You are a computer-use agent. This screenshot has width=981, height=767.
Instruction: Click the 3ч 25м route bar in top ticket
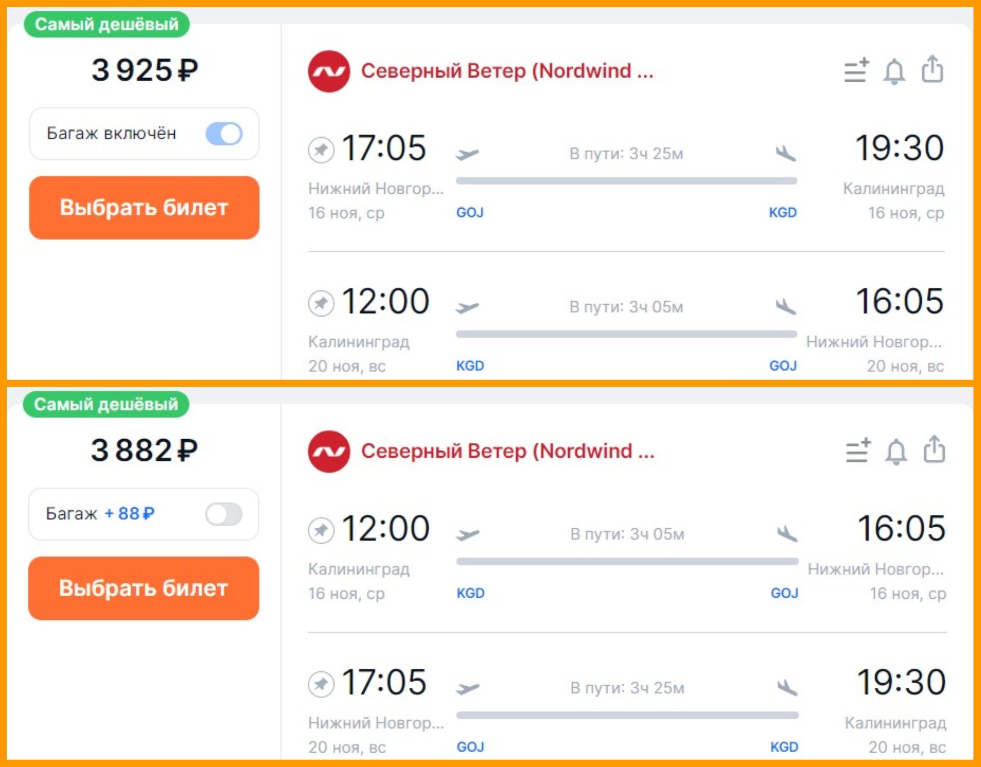626,181
